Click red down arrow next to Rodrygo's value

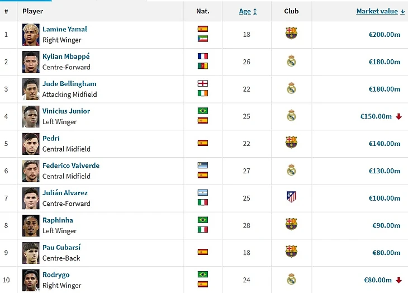(398, 280)
